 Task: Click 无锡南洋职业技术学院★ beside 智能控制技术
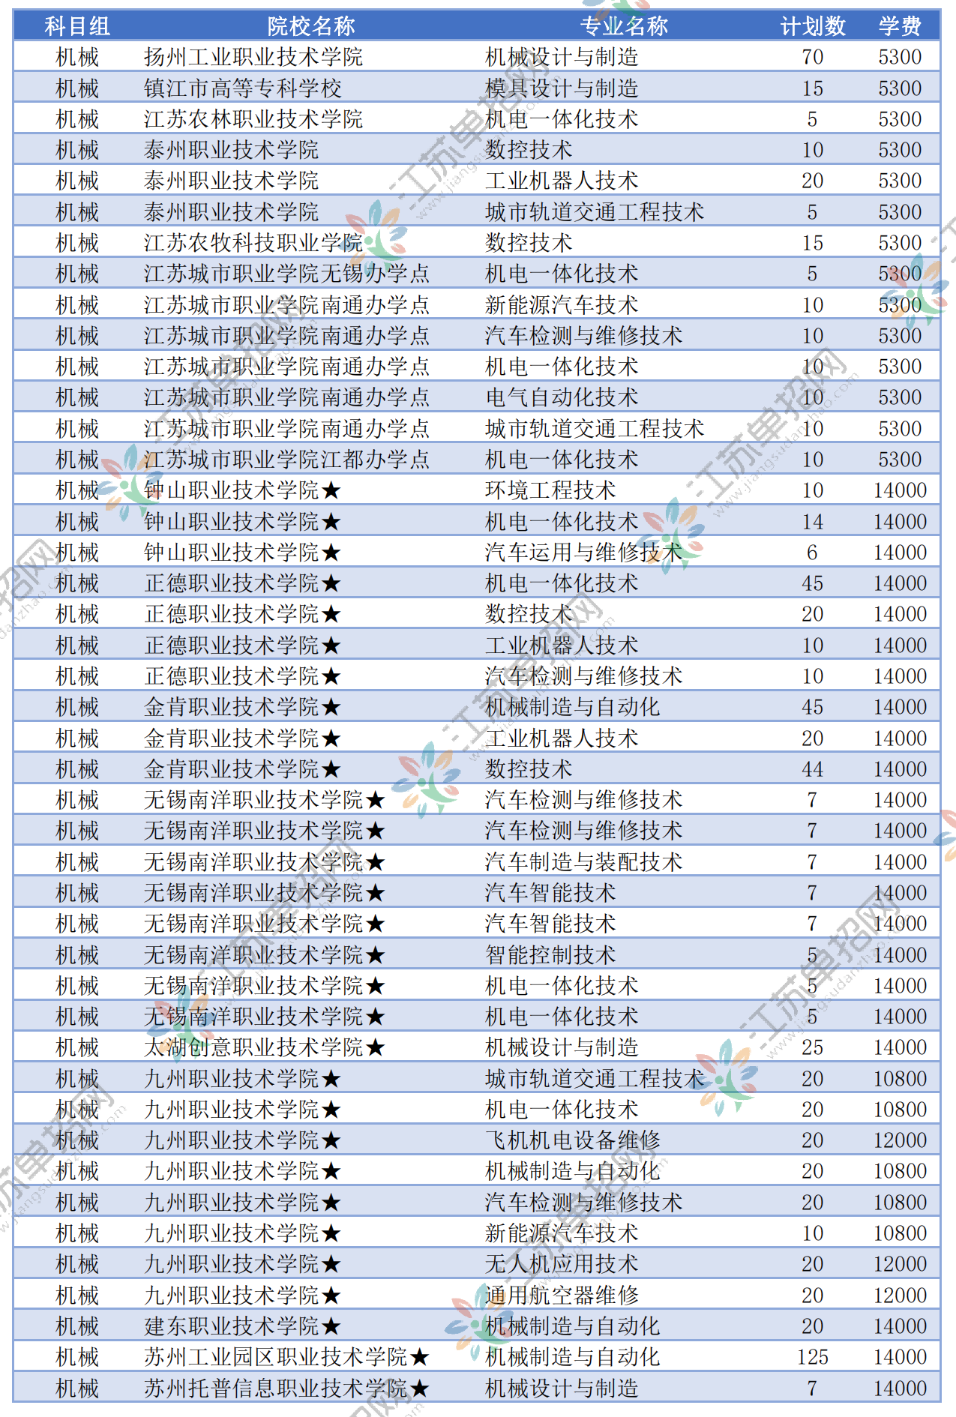[x=265, y=955]
